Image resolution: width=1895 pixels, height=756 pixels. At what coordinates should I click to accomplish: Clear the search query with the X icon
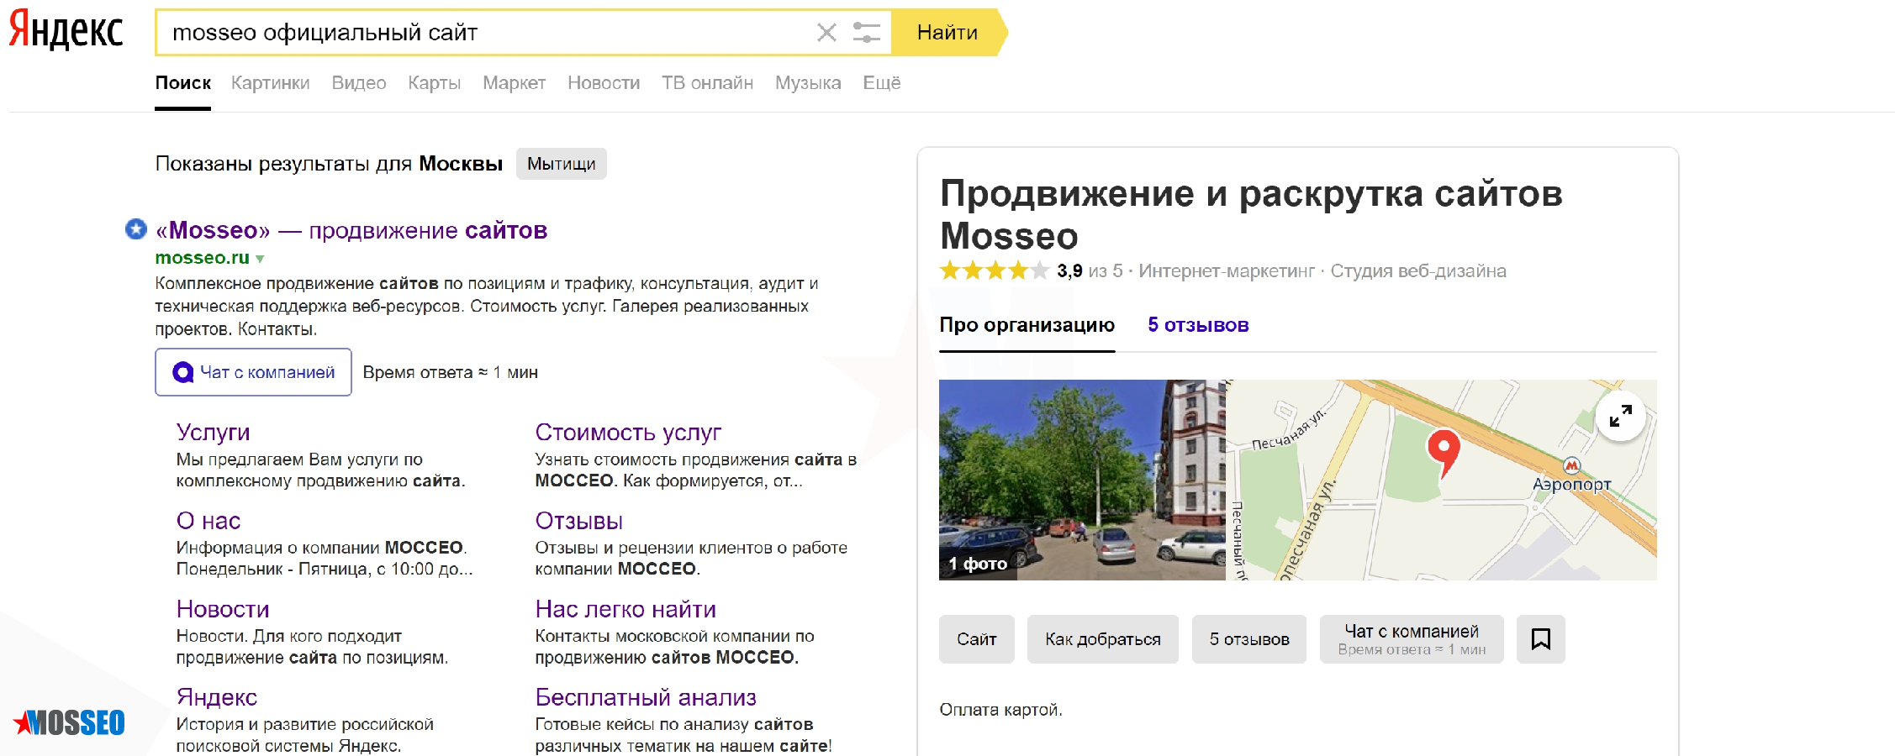point(827,33)
